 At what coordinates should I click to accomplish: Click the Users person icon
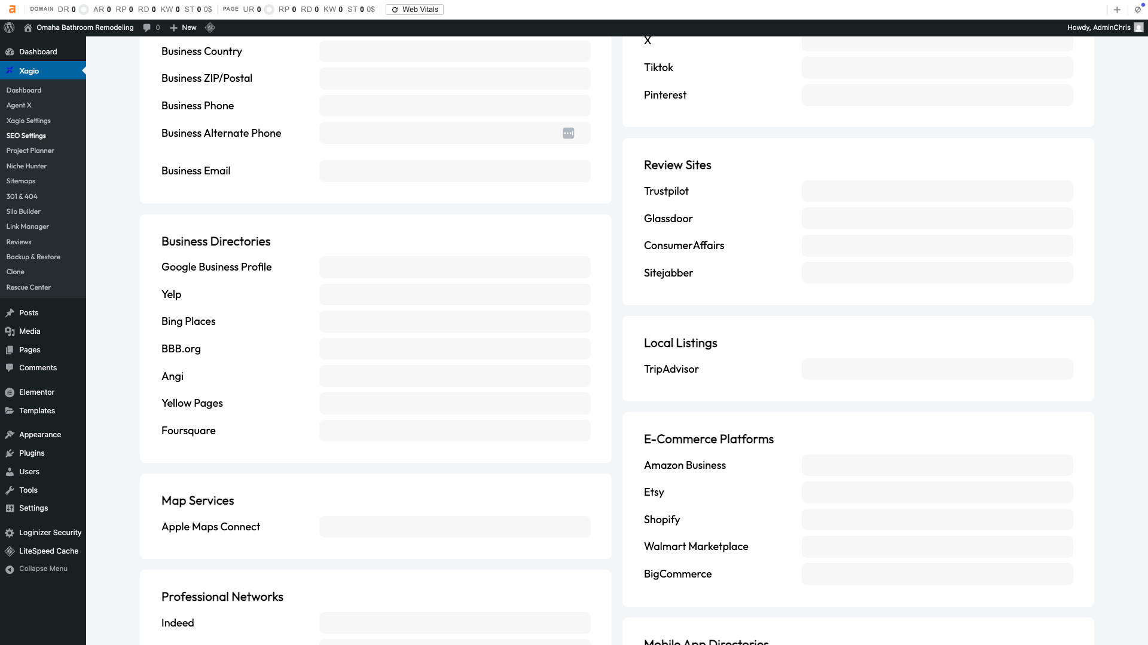[x=10, y=472]
